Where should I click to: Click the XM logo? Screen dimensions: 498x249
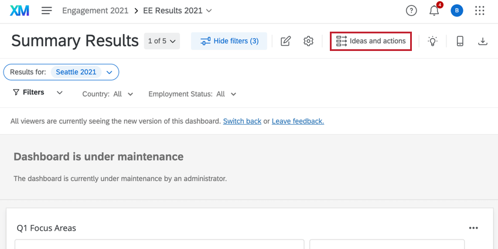[x=20, y=11]
